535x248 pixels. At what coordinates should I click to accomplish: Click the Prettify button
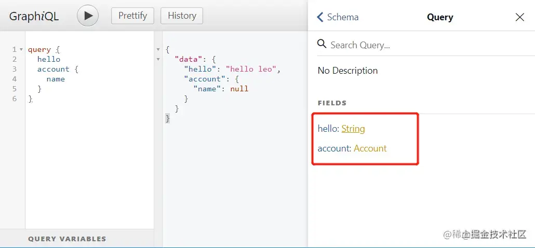coord(133,16)
